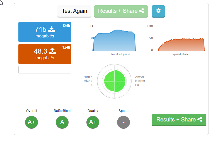Click the upload arrow icon beside 48.3
This screenshot has width=218, height=148.
click(x=52, y=51)
